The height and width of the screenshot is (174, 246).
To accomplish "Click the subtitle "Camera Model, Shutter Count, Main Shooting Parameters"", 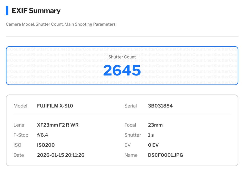I will (x=61, y=24).
